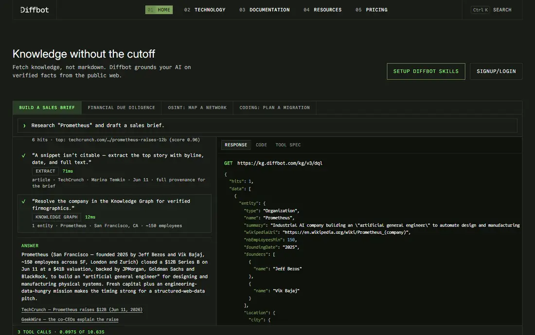Open the Pricing nav item
Image resolution: width=535 pixels, height=335 pixels.
(x=371, y=10)
